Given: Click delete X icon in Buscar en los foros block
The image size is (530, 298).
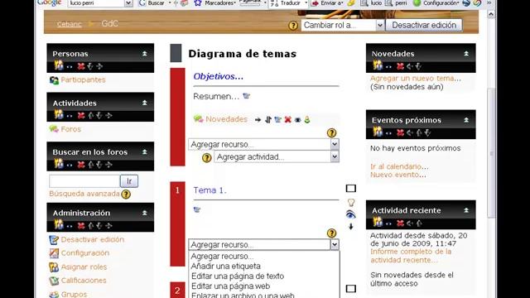Looking at the screenshot, I should pos(81,165).
